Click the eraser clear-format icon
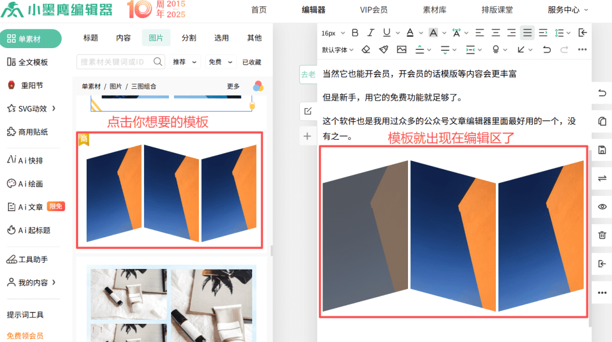This screenshot has width=612, height=342. click(366, 50)
